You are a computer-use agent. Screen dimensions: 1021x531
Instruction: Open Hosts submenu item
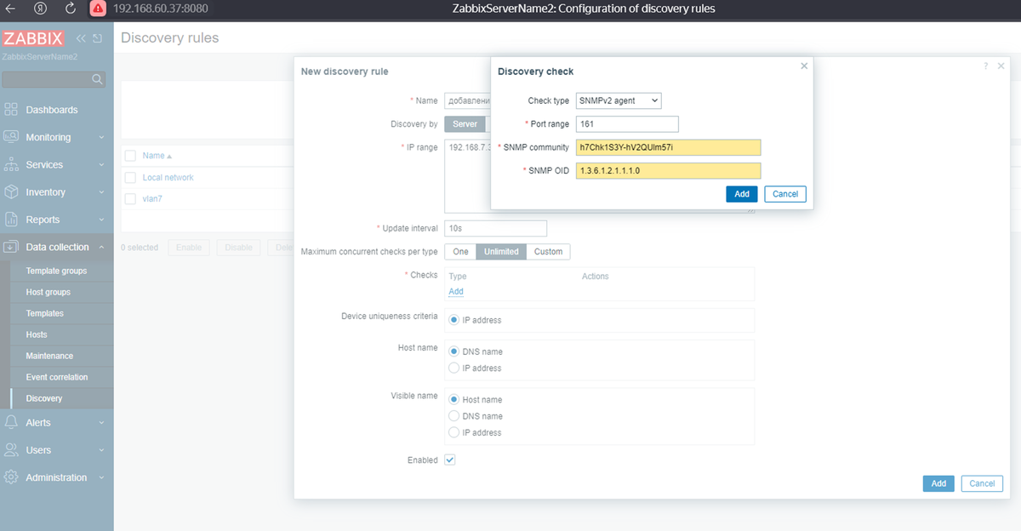[37, 334]
